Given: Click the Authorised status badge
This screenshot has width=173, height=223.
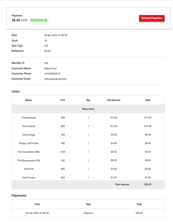Looking at the screenshot, I should [39, 20].
